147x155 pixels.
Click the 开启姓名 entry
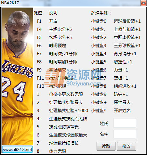pyautogui.click(x=122, y=110)
